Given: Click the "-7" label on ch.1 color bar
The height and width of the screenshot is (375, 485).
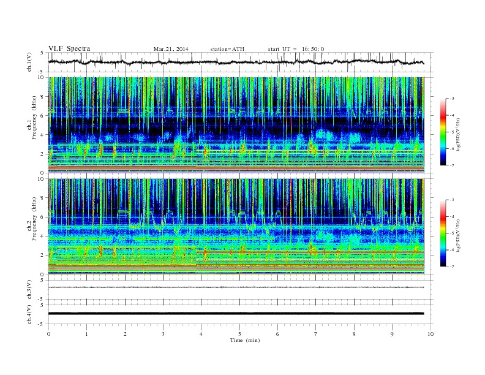Looking at the screenshot, I should 452,165.
